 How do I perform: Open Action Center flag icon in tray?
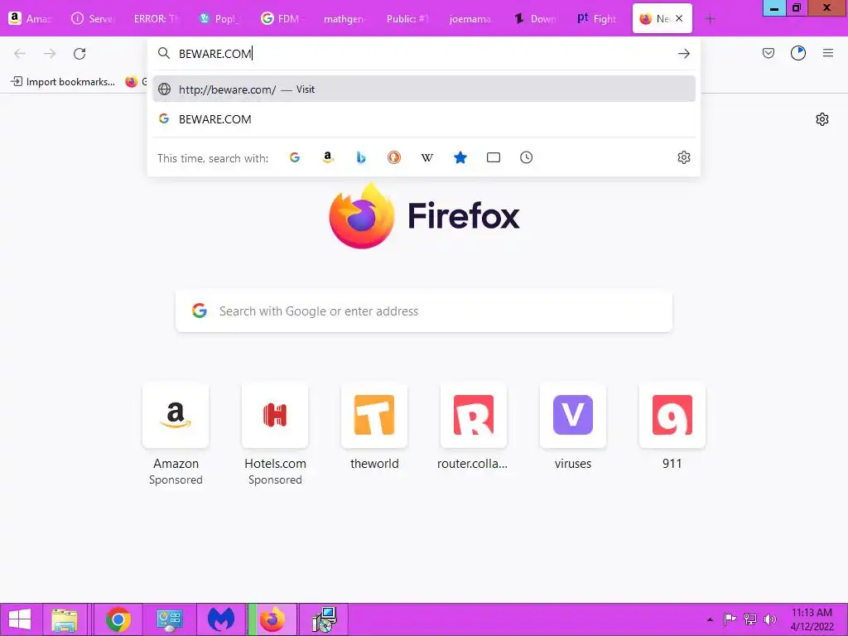coord(730,619)
